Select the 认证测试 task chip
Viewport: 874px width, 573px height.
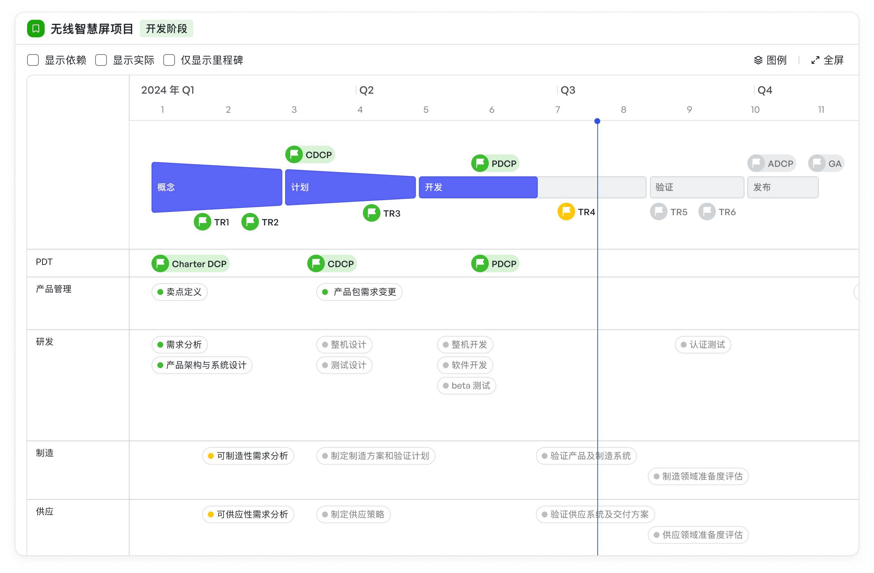pyautogui.click(x=702, y=345)
